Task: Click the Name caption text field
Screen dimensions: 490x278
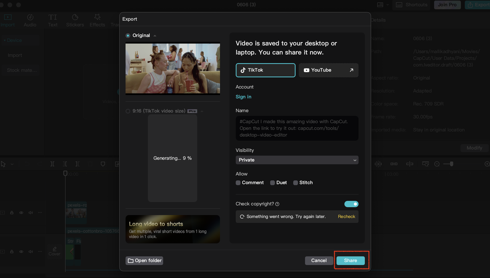Action: click(x=297, y=128)
